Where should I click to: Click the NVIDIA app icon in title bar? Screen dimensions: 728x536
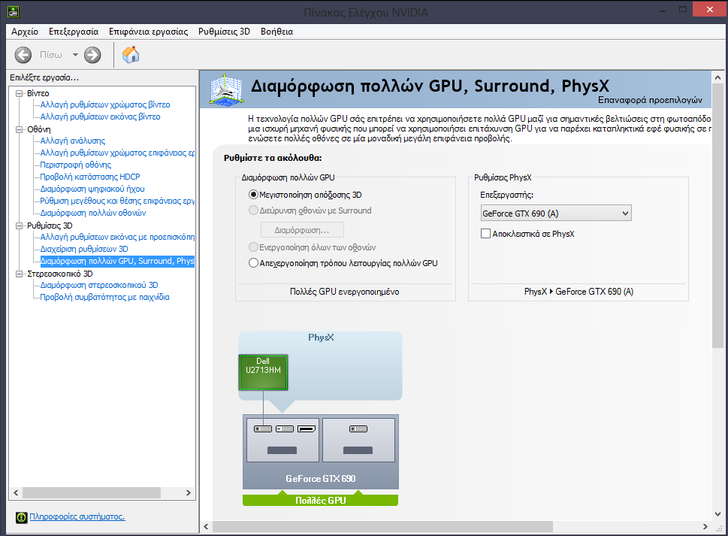click(x=14, y=11)
